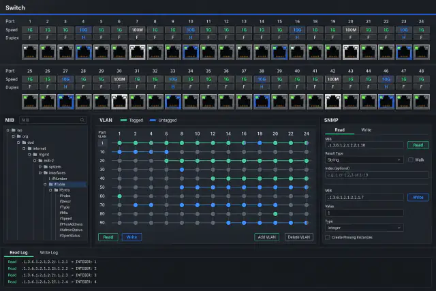Click the port 20 jack at 100M

[x=351, y=52]
